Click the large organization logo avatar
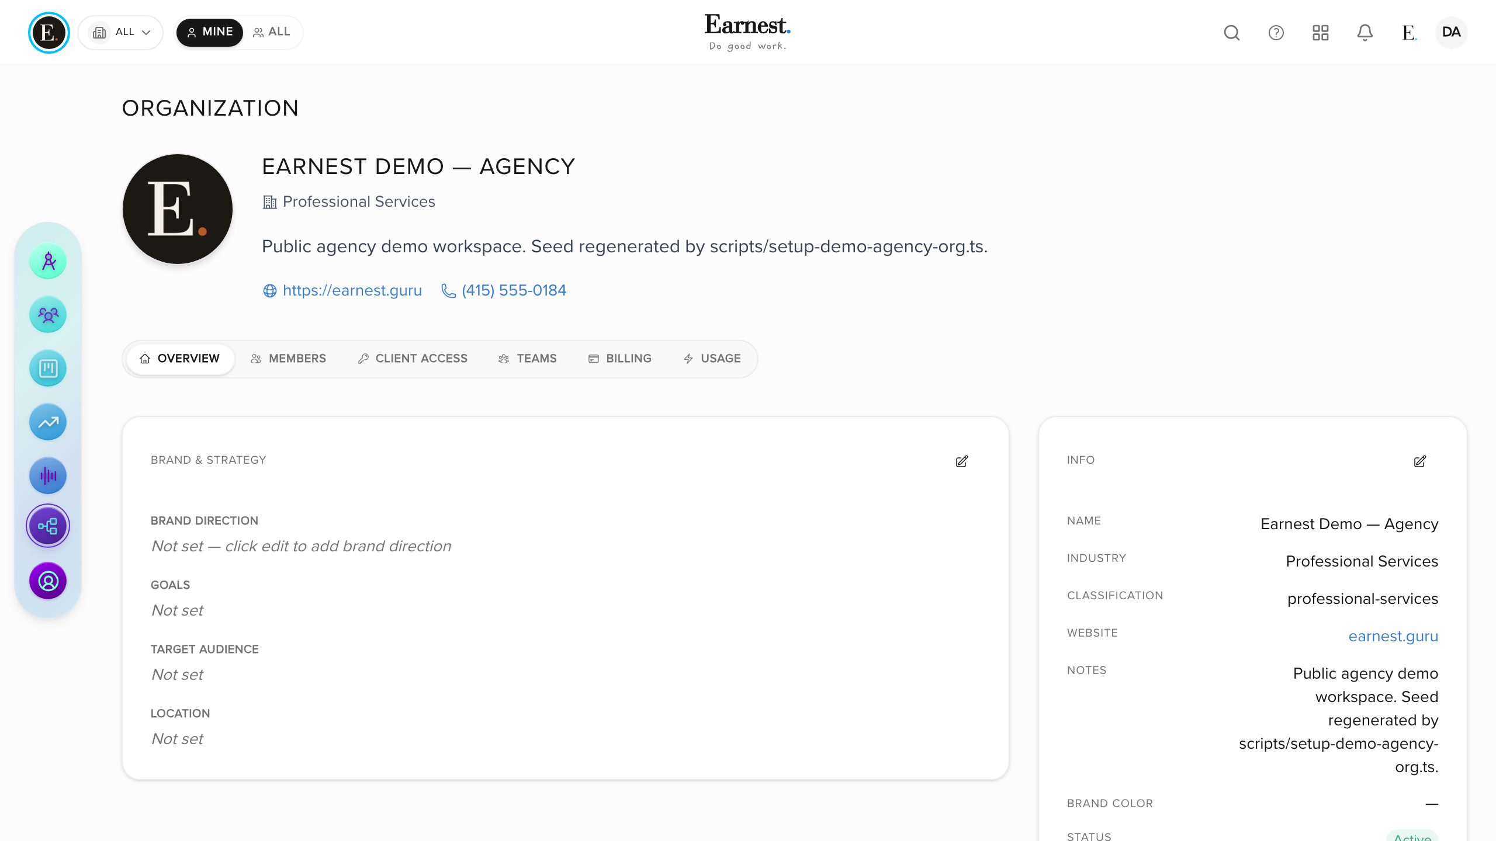The height and width of the screenshot is (841, 1496). tap(178, 209)
